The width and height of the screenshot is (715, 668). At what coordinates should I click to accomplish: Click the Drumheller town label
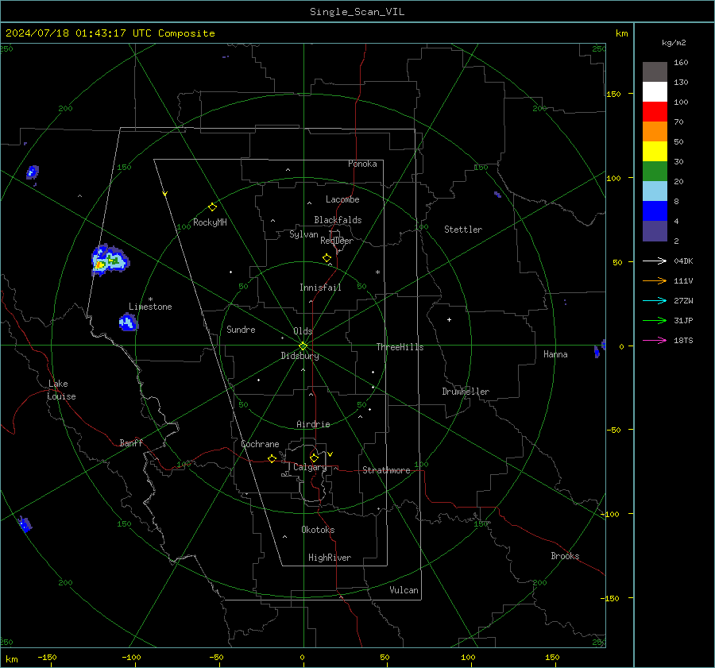pos(466,392)
